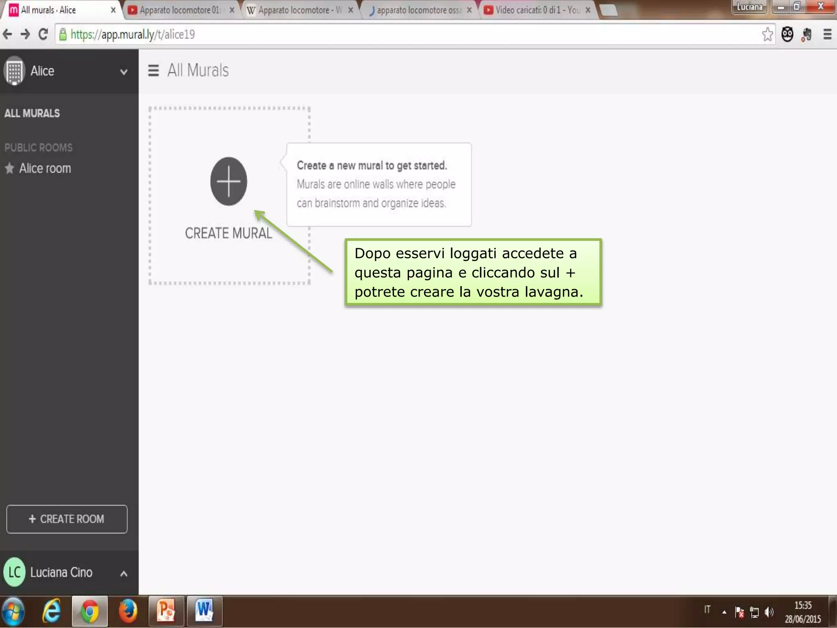The width and height of the screenshot is (837, 628).
Task: Bookmark page with the star icon
Action: [x=767, y=34]
